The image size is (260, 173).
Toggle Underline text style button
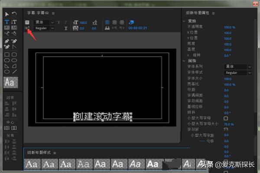click(x=66, y=29)
